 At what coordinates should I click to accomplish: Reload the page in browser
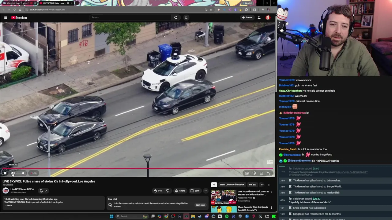14,9
